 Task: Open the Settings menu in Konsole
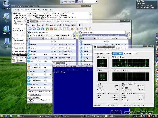coord(45,10)
